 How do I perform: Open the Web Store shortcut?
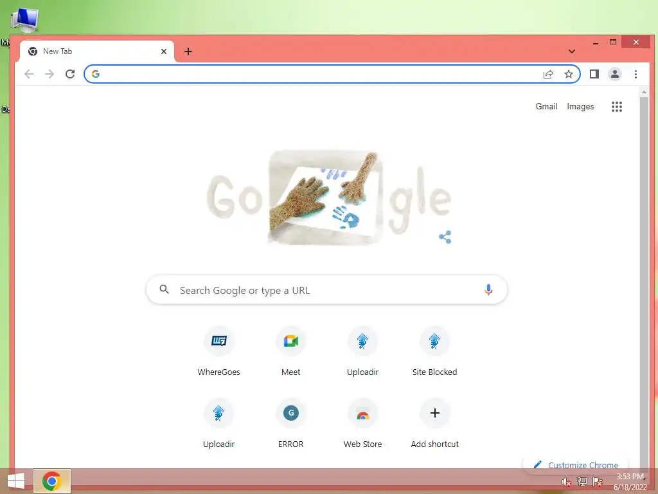[362, 423]
